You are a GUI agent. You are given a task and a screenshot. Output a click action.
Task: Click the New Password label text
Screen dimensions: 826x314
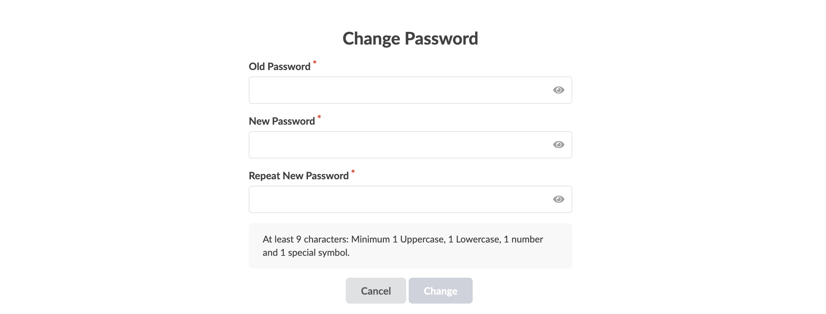pos(281,121)
